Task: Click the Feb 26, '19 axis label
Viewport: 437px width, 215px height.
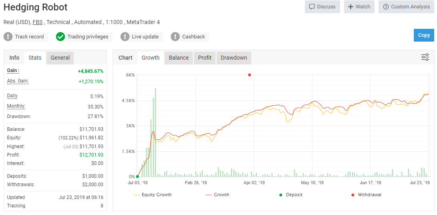Action: pos(196,183)
